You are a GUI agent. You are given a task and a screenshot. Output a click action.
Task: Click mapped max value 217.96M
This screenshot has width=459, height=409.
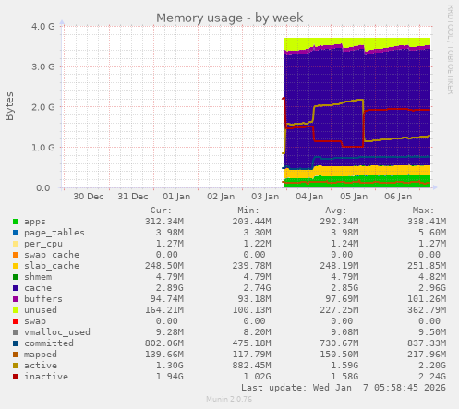[x=427, y=355]
